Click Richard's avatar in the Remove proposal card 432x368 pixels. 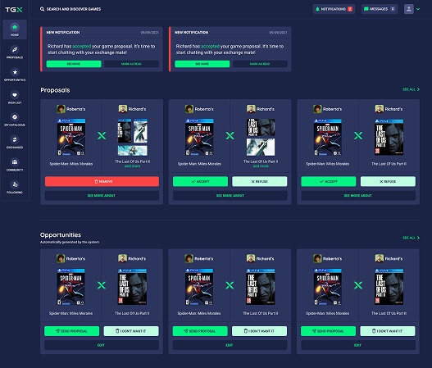tap(123, 109)
